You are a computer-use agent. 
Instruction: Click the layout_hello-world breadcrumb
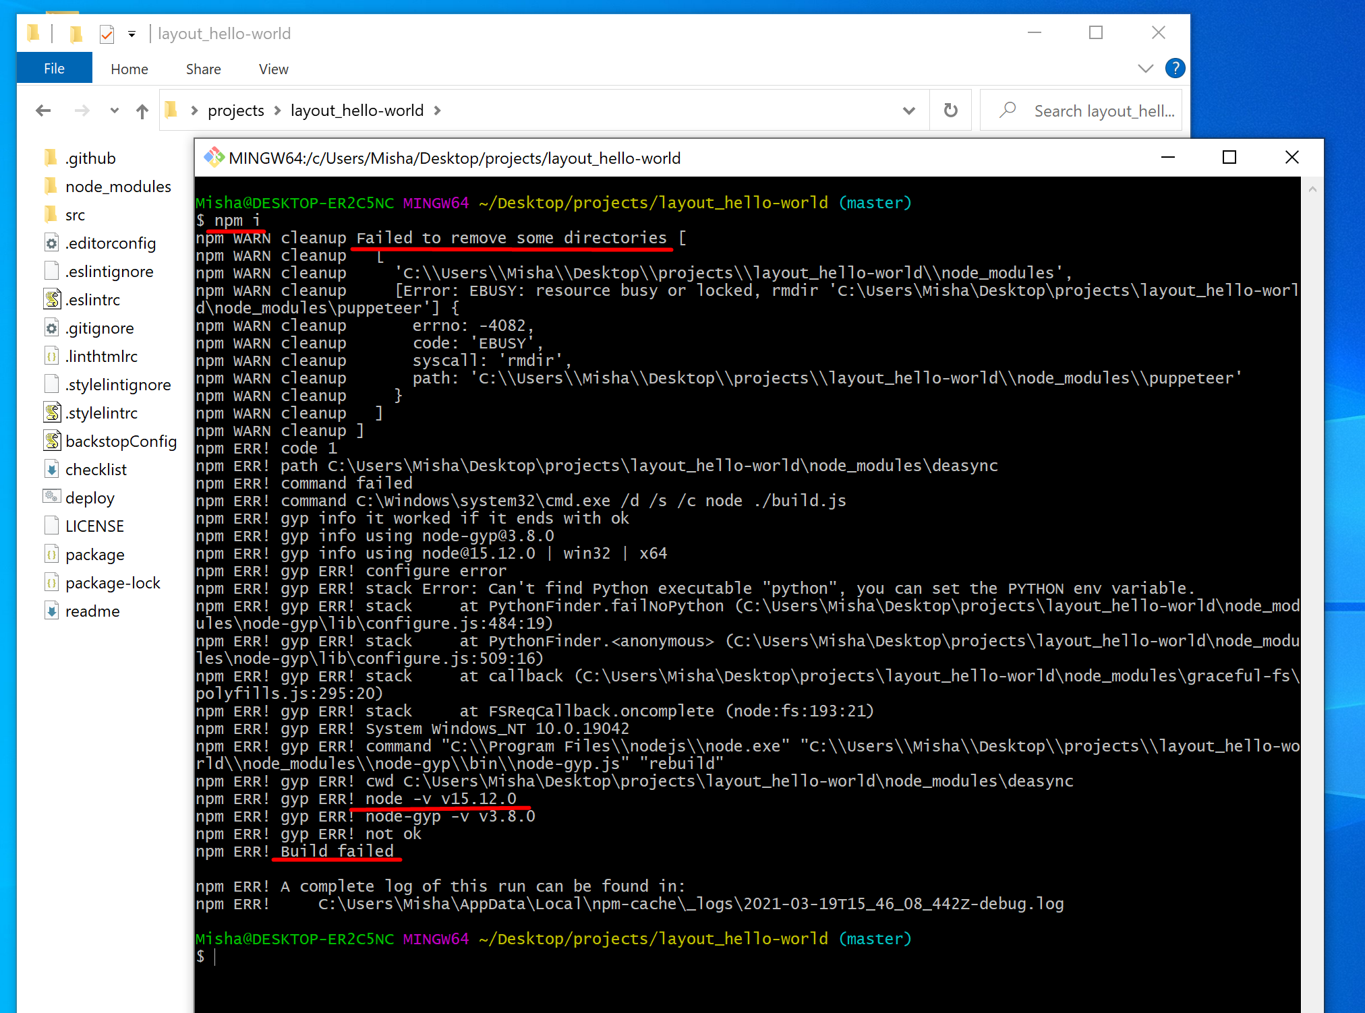[x=357, y=111]
